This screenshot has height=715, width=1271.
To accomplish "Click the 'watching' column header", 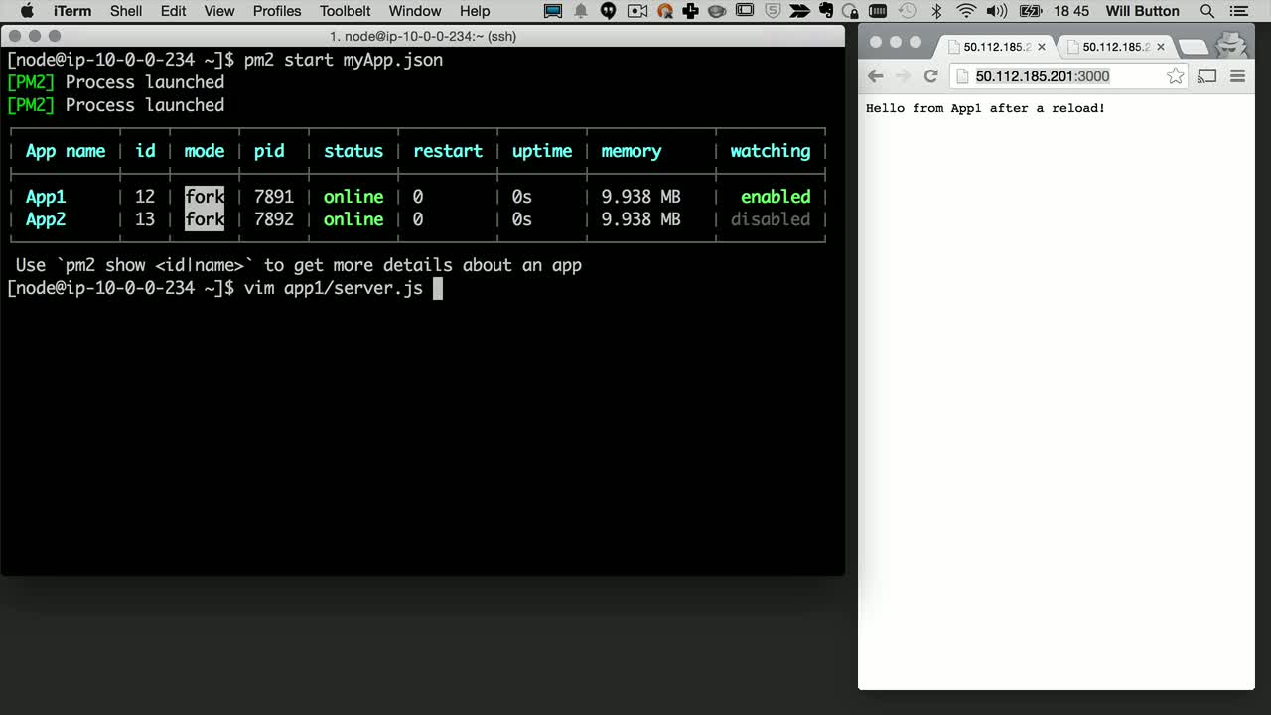I will 771,151.
